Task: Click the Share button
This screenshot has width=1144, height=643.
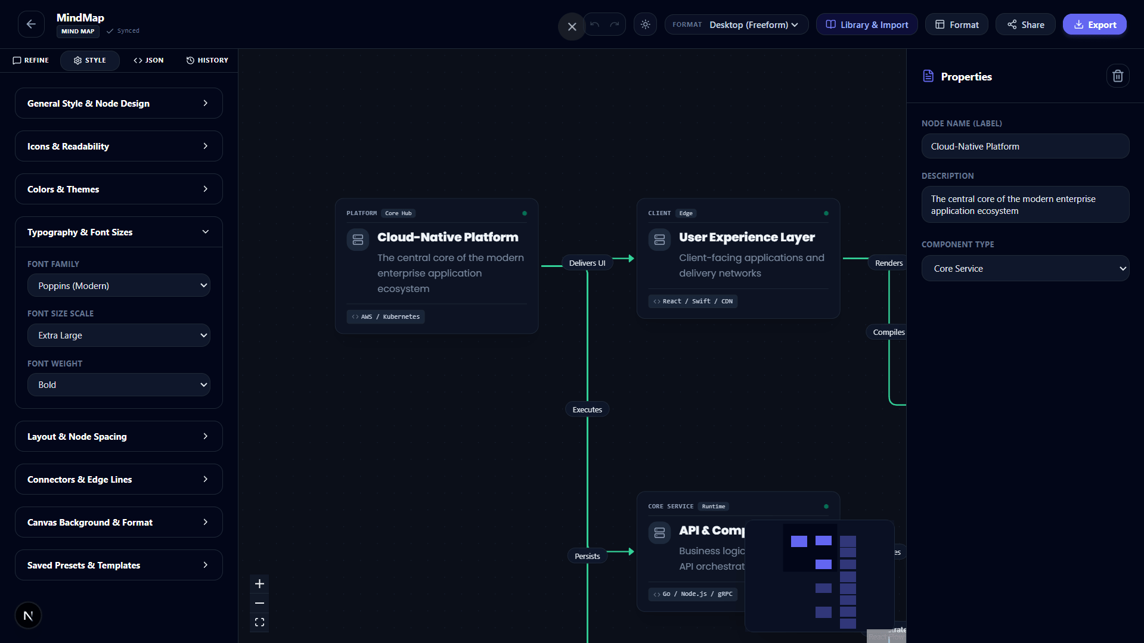Action: [x=1025, y=24]
